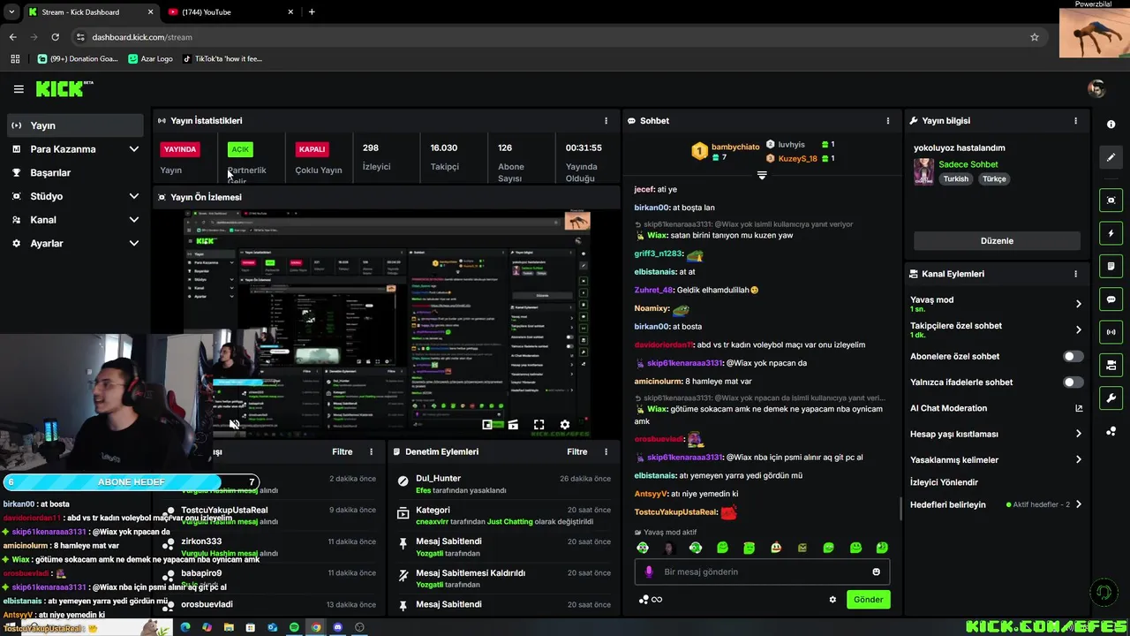Click the Kick logo in the header
1130x636 pixels.
point(64,88)
